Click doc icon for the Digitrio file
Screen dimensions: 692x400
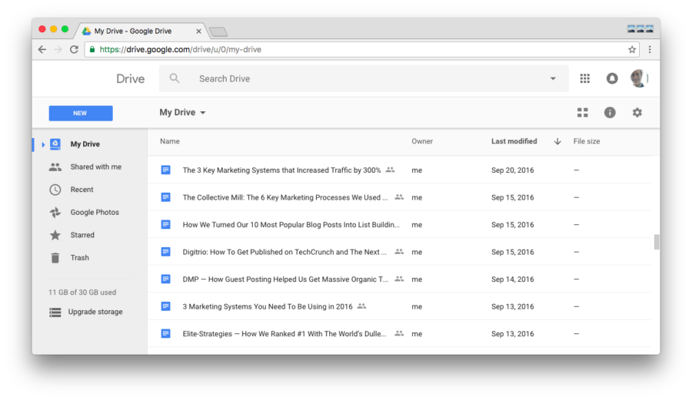click(x=165, y=252)
